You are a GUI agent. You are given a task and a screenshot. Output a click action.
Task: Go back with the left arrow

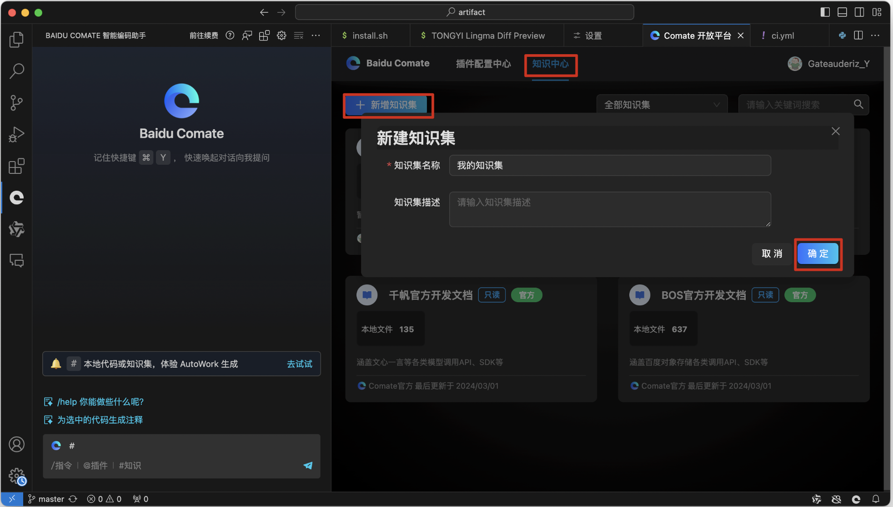coord(264,12)
